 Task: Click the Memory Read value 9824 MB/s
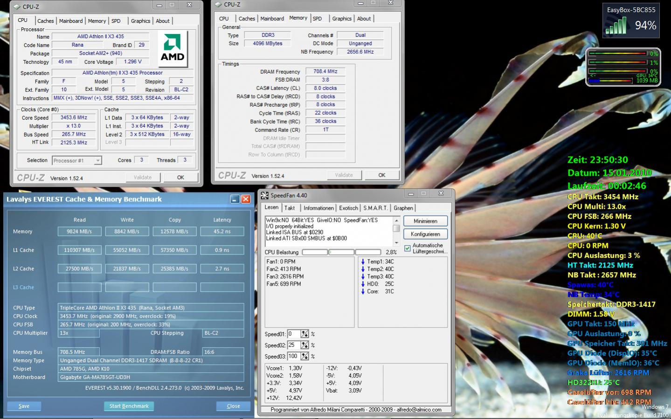(79, 232)
